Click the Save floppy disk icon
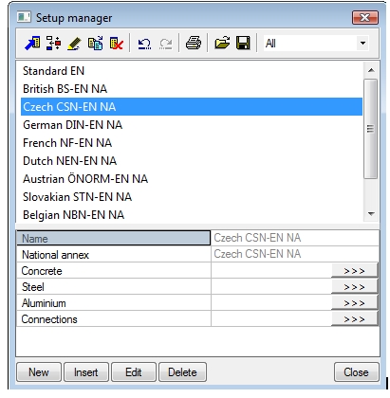 pos(243,43)
